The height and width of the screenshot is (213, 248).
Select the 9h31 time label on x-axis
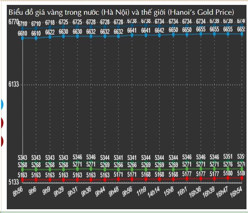(72, 192)
